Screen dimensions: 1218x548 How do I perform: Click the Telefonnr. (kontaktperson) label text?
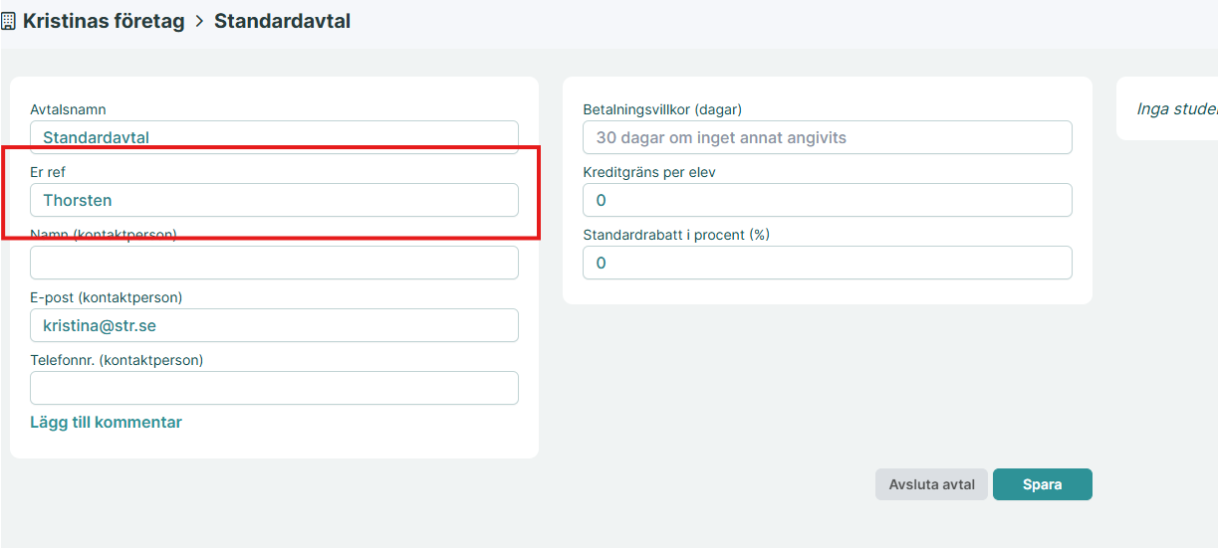point(117,360)
